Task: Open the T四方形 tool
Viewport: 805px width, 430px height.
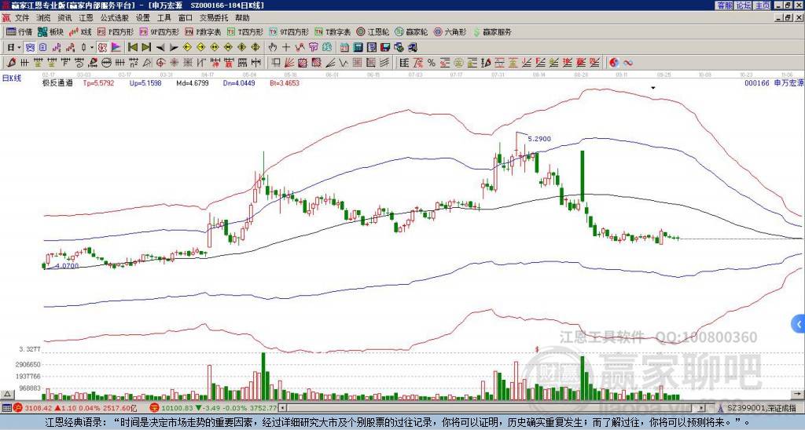Action: [245, 31]
